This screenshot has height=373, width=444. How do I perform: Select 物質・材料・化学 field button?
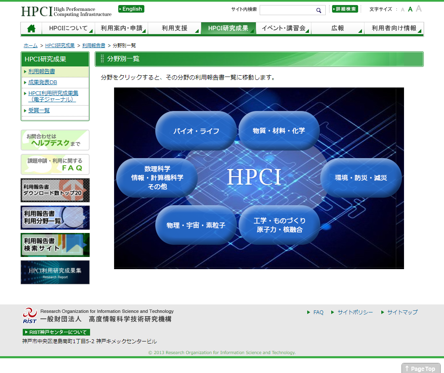(x=279, y=131)
